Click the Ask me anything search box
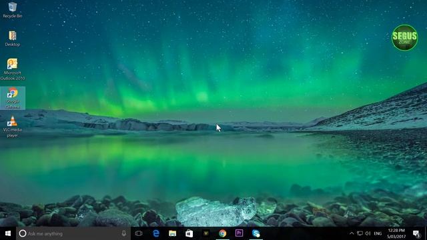The width and height of the screenshot is (427, 240). pyautogui.click(x=73, y=233)
